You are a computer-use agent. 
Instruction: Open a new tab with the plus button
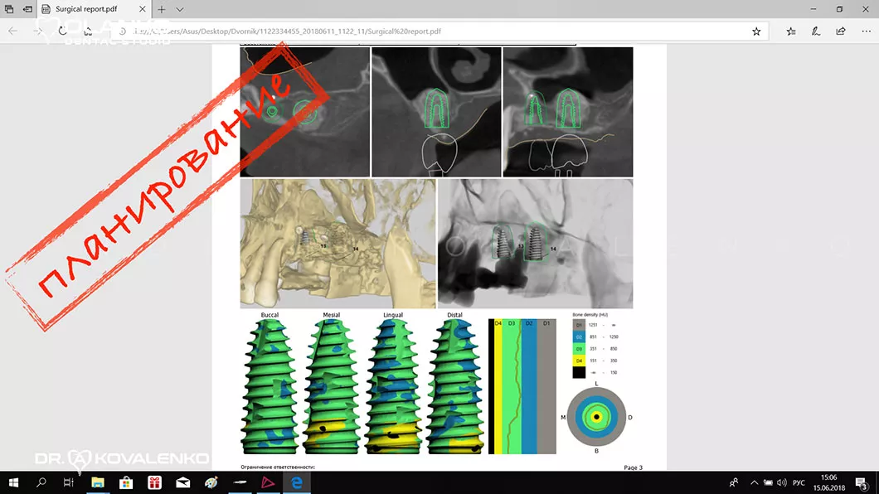[x=162, y=9]
